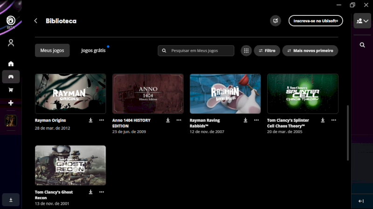Click the plus icon in sidebar
Image resolution: width=373 pixels, height=209 pixels.
(x=11, y=103)
